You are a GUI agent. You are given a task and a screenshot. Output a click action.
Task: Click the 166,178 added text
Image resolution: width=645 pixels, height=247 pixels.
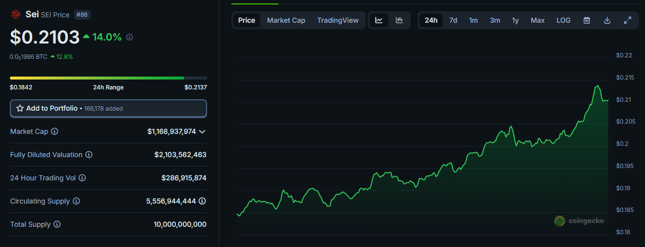(x=104, y=109)
